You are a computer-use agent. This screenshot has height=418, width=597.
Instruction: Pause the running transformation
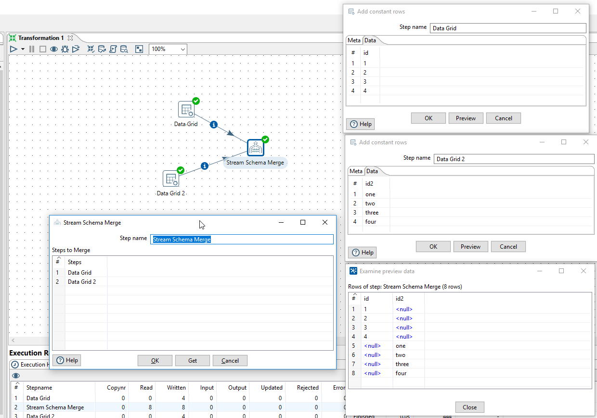point(31,49)
